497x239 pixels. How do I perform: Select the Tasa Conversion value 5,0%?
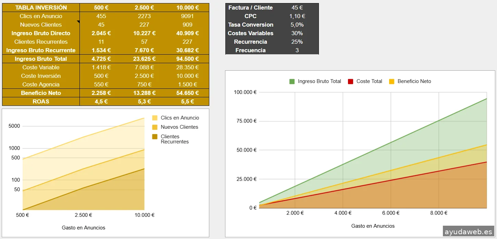click(x=297, y=25)
